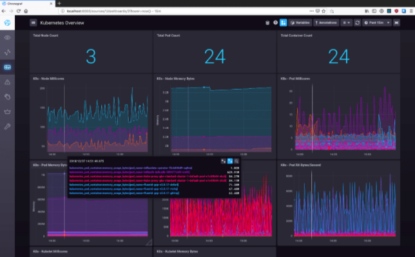Toggle the Variables control bar

coord(300,23)
